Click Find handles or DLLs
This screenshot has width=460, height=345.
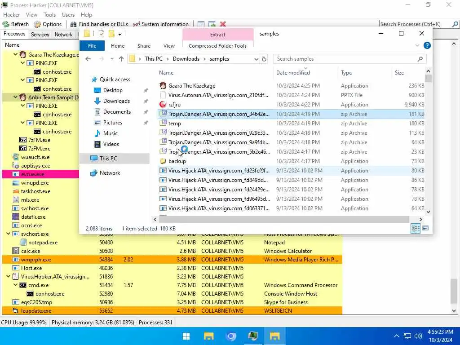(99, 24)
